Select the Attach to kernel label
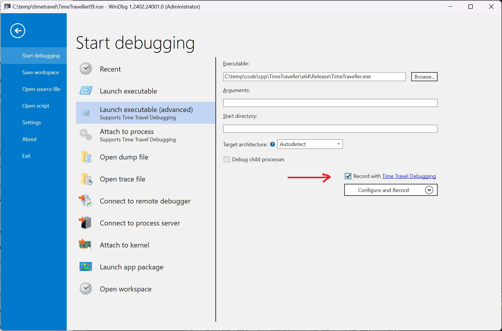The image size is (502, 331). [124, 245]
